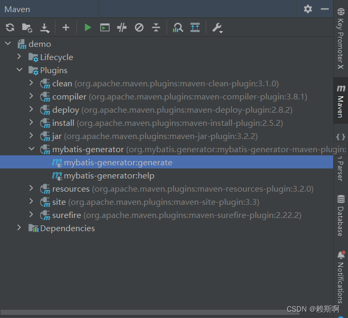Open the Notifications side tab
Image resolution: width=348 pixels, height=318 pixels.
click(x=341, y=277)
